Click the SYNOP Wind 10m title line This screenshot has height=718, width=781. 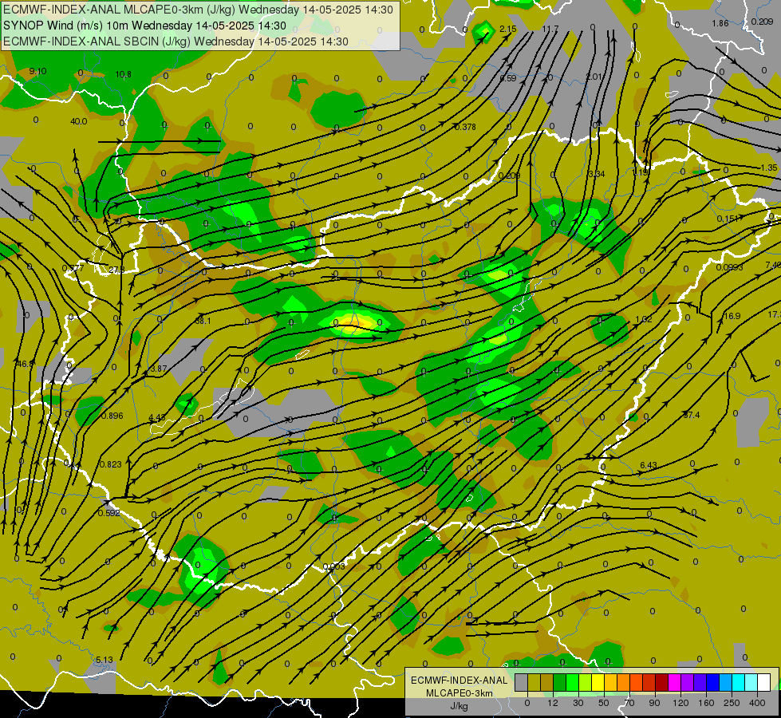144,26
